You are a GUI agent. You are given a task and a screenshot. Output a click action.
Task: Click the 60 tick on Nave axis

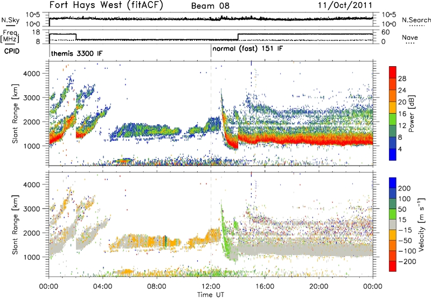click(x=385, y=32)
